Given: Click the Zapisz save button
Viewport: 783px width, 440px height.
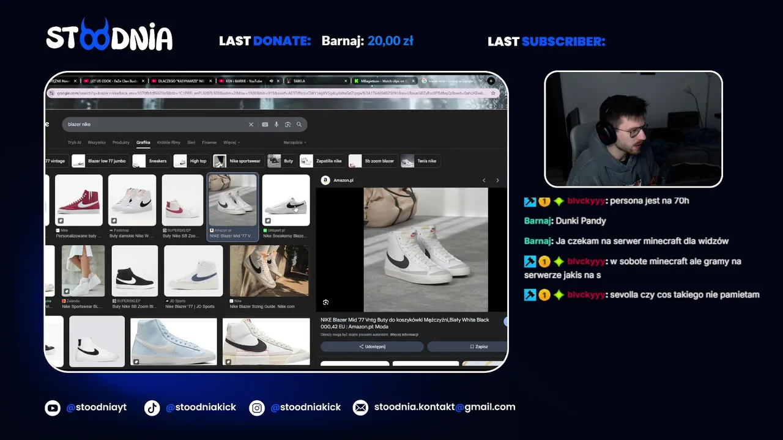Looking at the screenshot, I should coord(468,346).
